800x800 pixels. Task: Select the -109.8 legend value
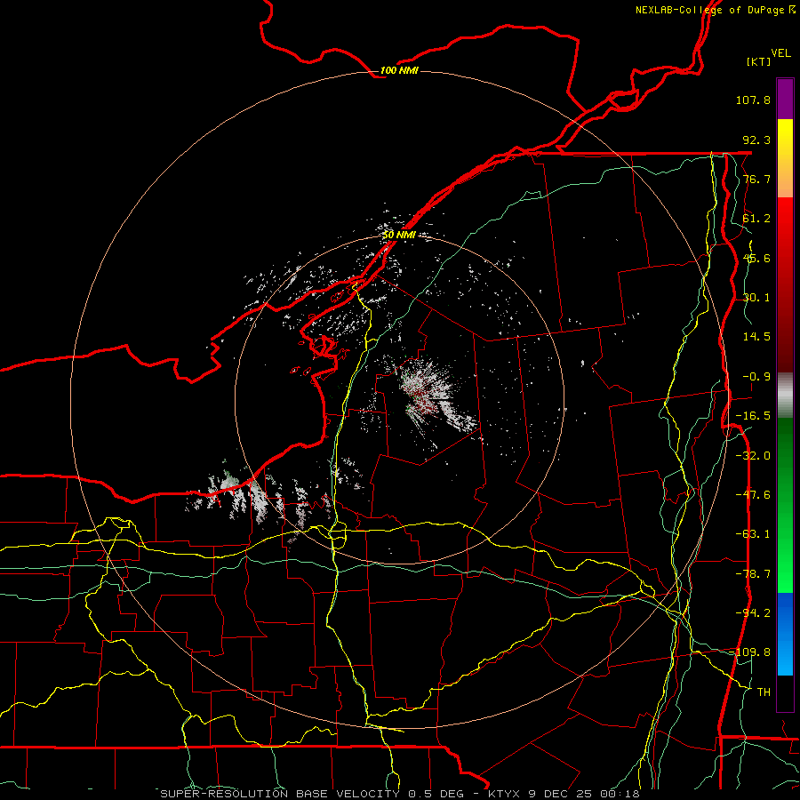point(751,652)
